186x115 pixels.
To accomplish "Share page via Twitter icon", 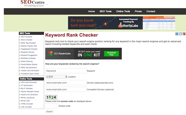I will 180,34.
